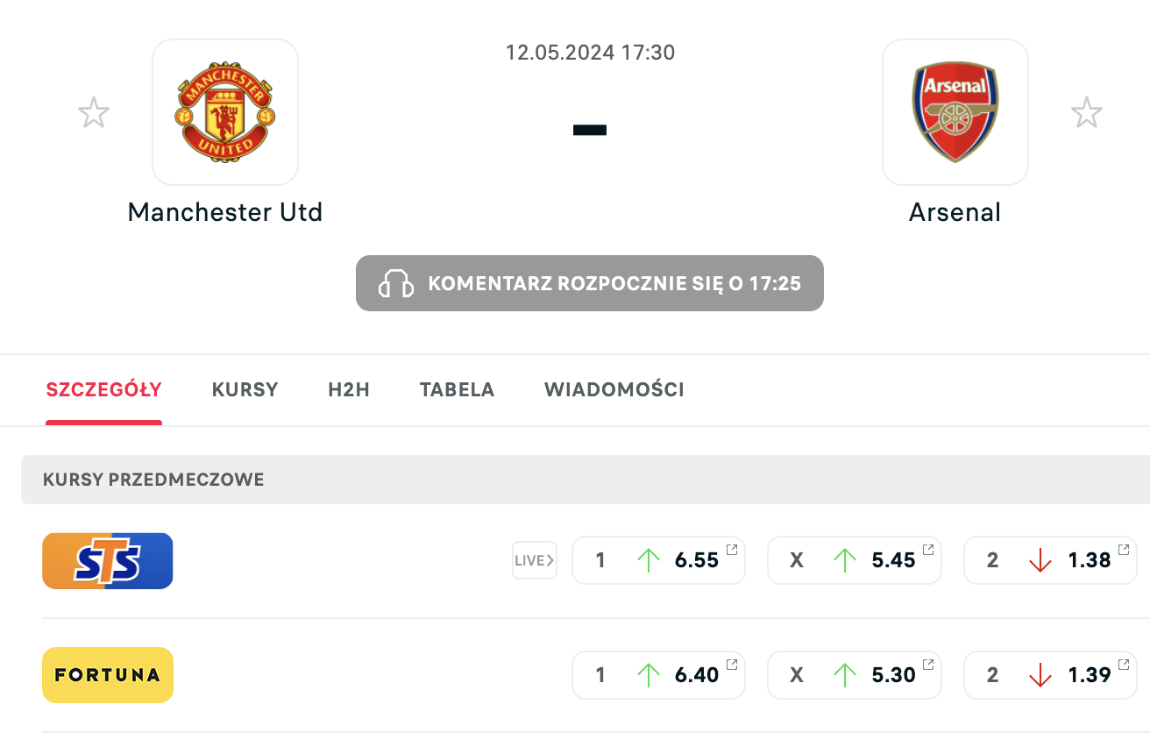Screen dimensions: 1150x733
Task: Click the Manchester United crest logo
Action: (x=225, y=112)
